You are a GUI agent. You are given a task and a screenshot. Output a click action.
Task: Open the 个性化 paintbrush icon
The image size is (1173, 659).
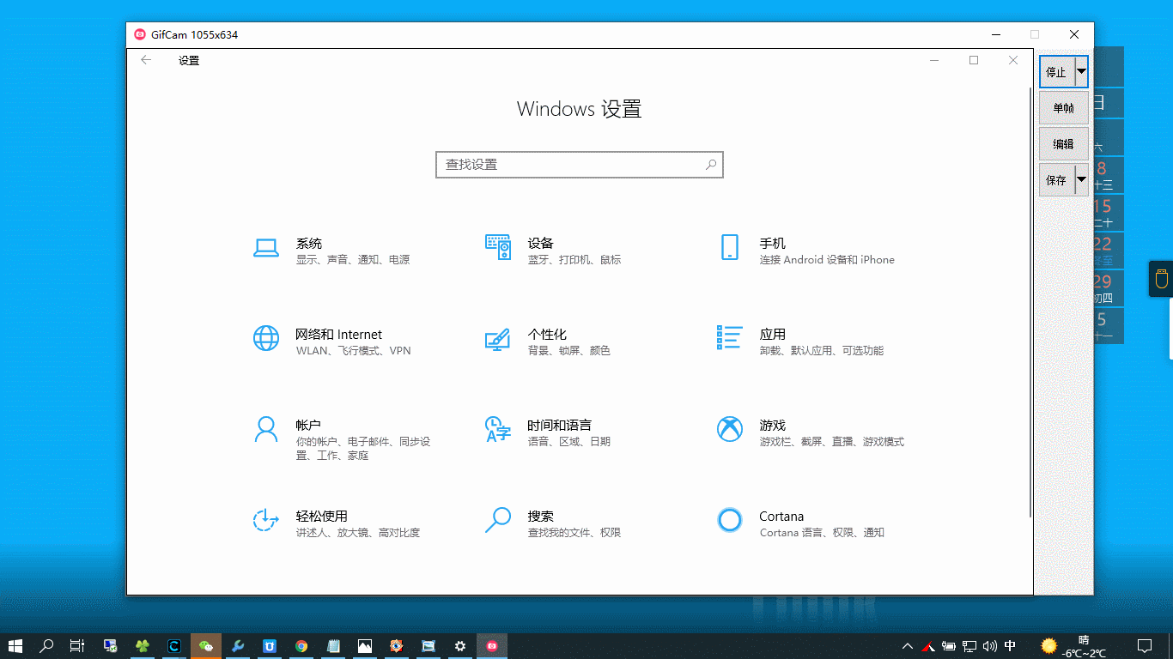point(497,339)
